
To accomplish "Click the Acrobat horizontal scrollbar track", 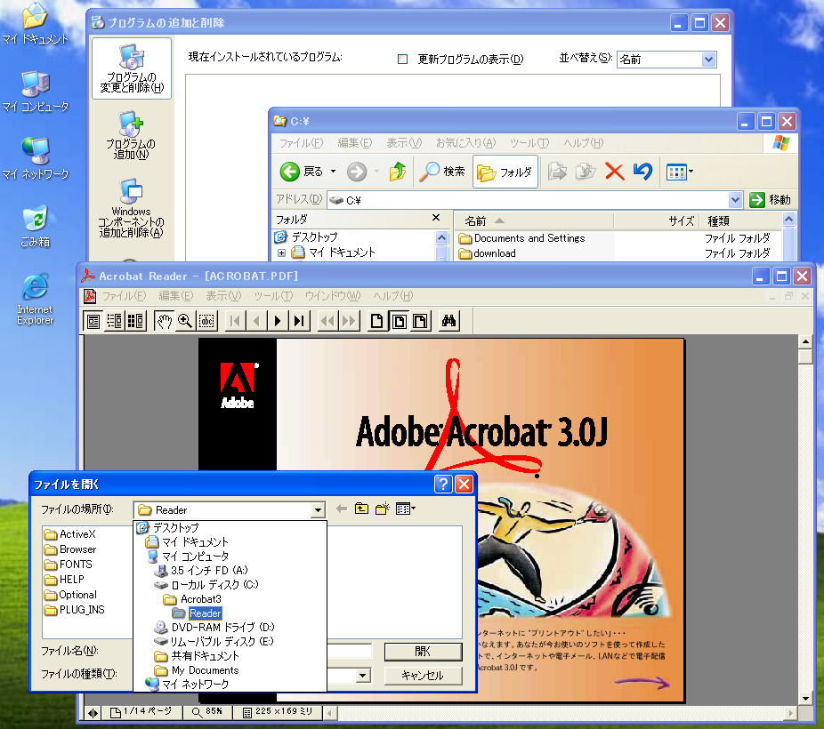I will click(561, 713).
